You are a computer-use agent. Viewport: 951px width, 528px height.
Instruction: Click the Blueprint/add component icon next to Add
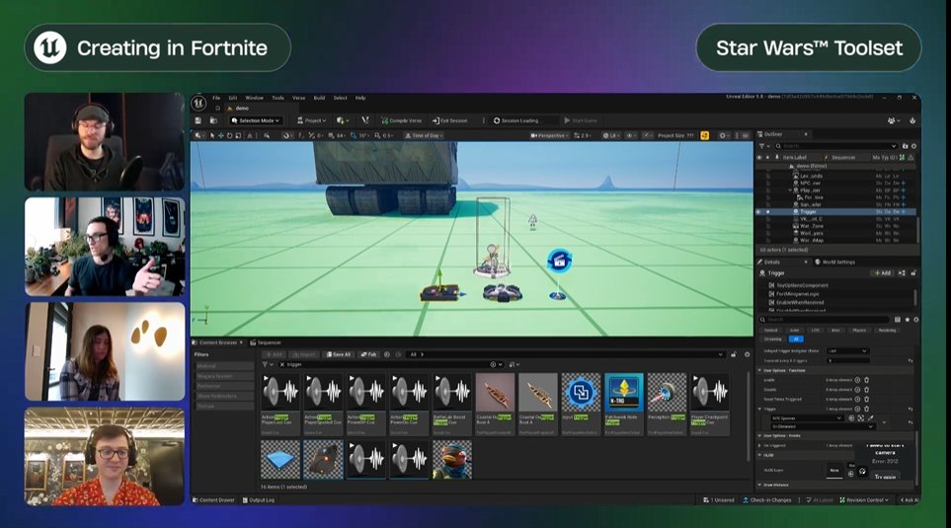[x=902, y=272]
